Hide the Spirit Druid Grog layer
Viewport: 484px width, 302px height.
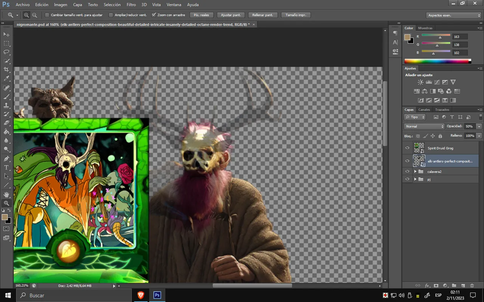point(407,148)
